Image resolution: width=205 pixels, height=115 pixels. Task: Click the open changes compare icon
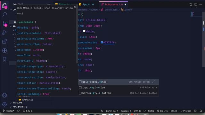tap(191, 4)
